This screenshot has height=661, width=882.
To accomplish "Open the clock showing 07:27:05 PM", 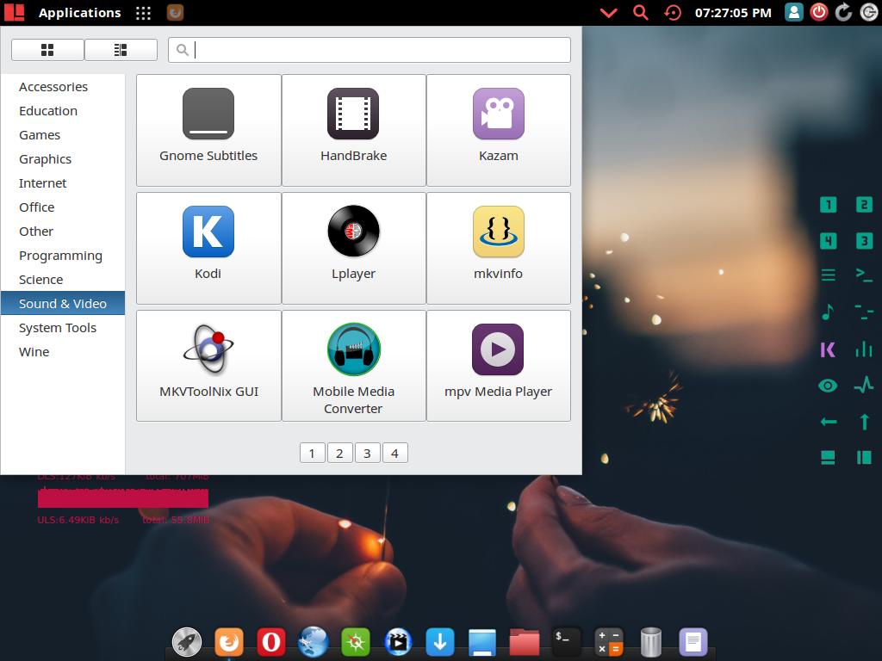I will [x=733, y=12].
